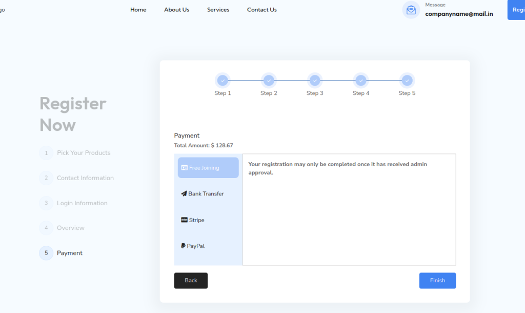This screenshot has width=525, height=313.
Task: Click the Free Joining card icon
Action: [x=184, y=168]
